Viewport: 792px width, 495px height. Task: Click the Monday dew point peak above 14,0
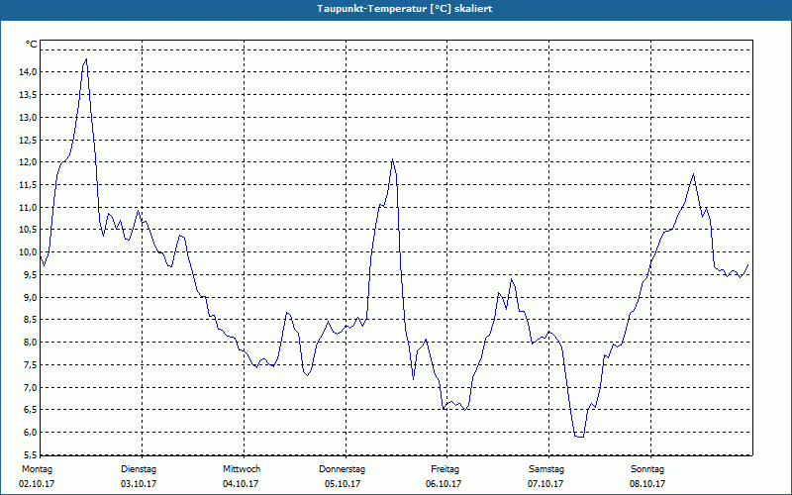(86, 59)
